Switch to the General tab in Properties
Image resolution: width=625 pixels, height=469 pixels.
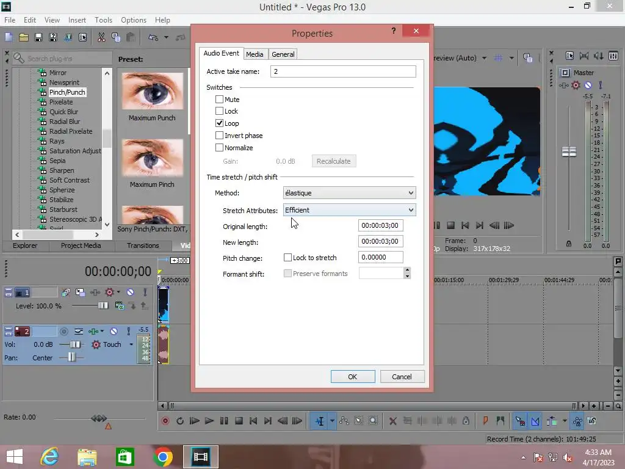pyautogui.click(x=283, y=54)
